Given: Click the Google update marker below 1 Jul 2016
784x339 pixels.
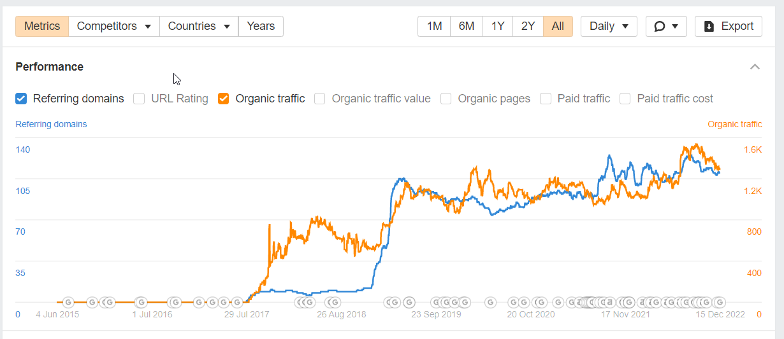Looking at the screenshot, I should (142, 302).
